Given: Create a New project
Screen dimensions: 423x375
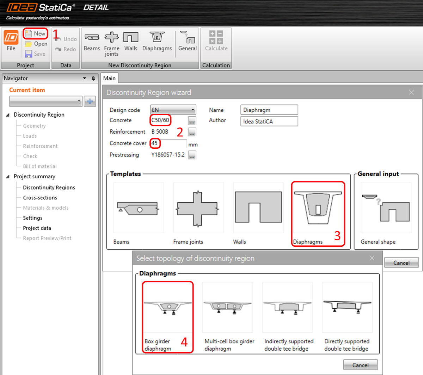Looking at the screenshot, I should (35, 33).
